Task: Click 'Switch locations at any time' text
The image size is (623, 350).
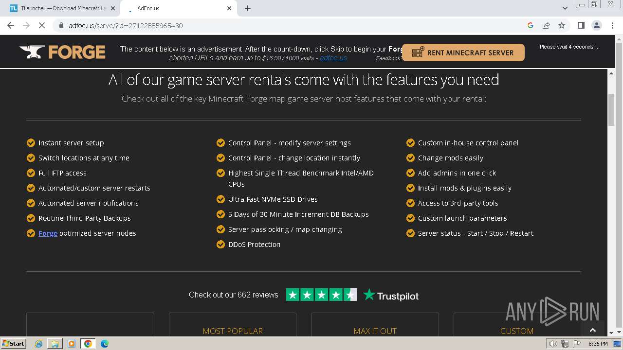Action: (x=84, y=158)
